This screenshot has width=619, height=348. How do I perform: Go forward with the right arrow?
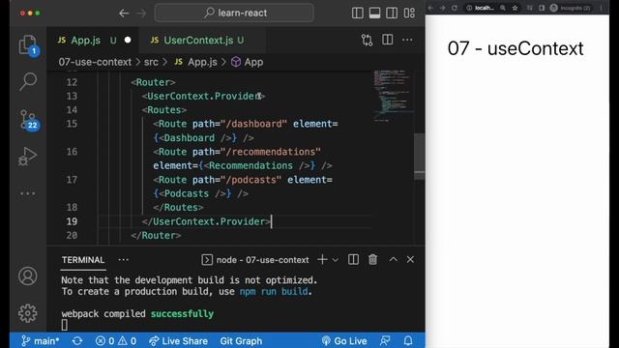pos(141,13)
